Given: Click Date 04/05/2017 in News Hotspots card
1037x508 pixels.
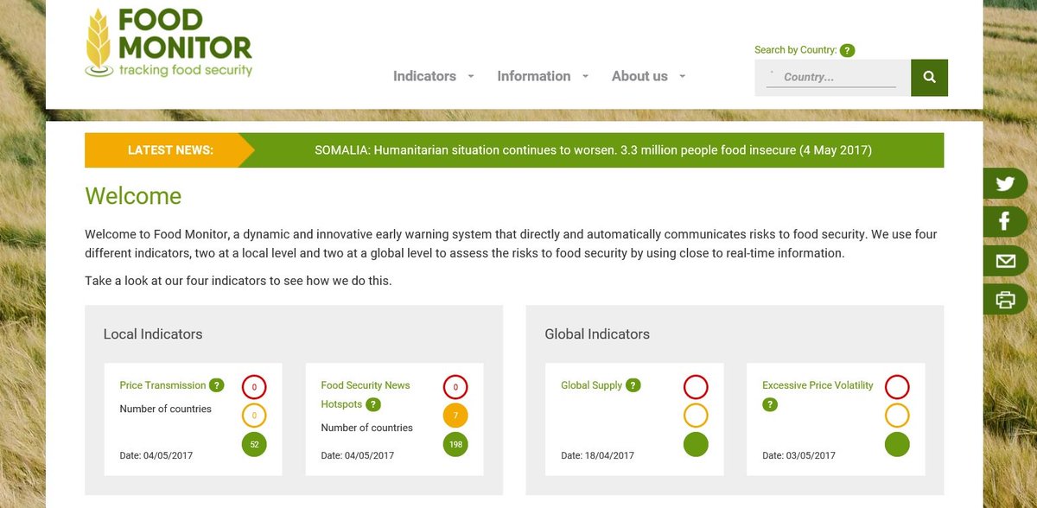Looking at the screenshot, I should pos(358,455).
